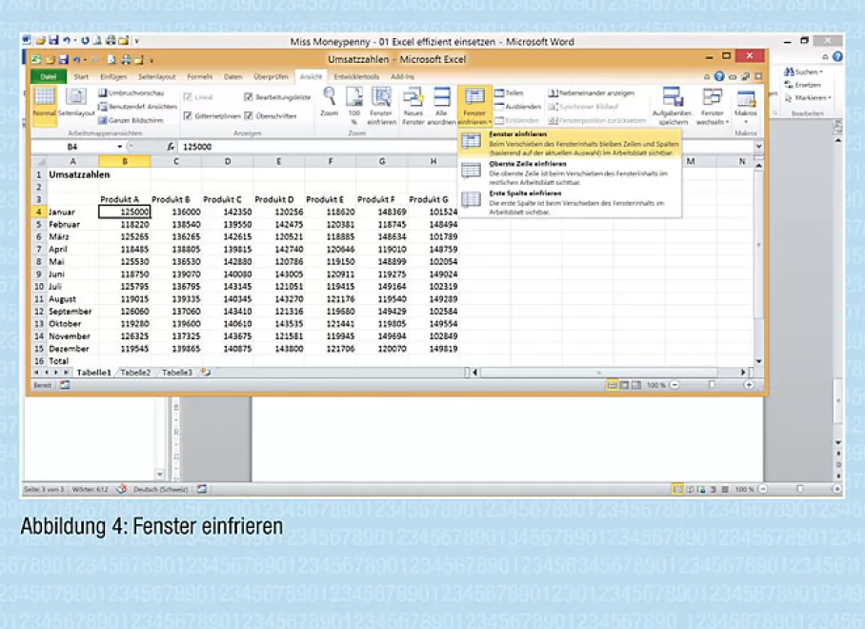This screenshot has width=865, height=629.
Task: Switch to the Entwicklertools ribbon tab
Action: [x=356, y=76]
